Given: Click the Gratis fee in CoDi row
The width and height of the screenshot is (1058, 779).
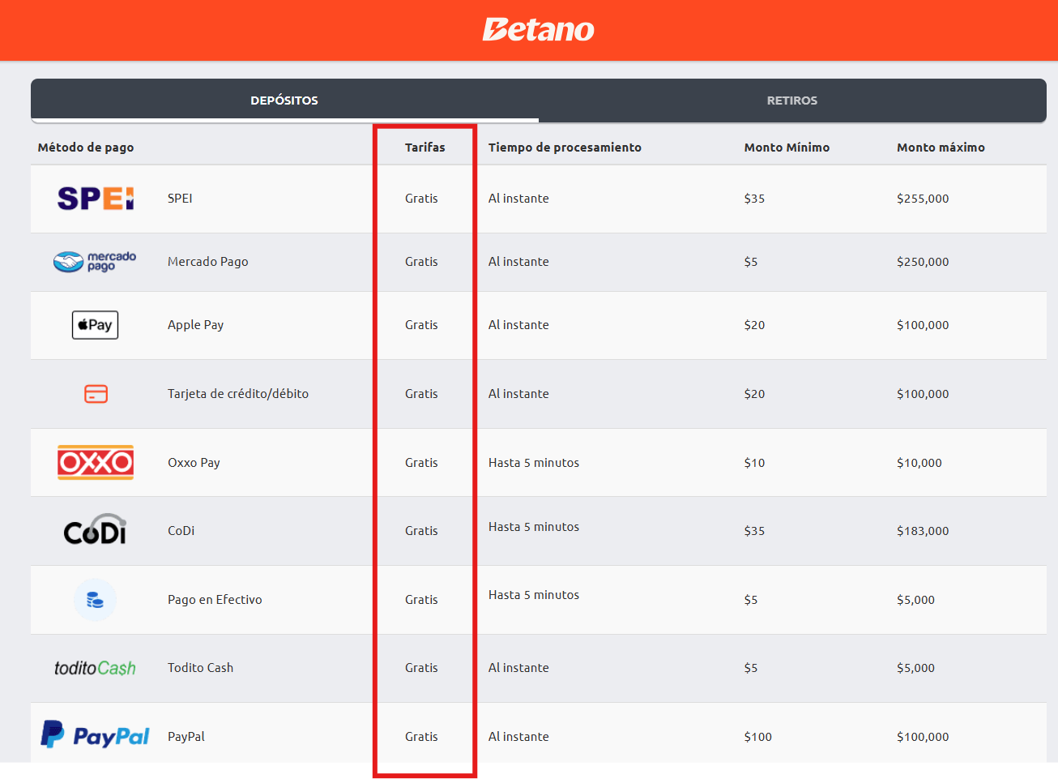Looking at the screenshot, I should (x=421, y=531).
